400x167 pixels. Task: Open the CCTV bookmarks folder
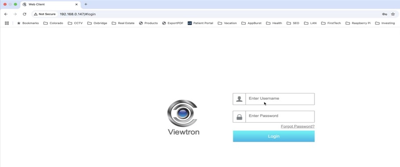pyautogui.click(x=75, y=23)
